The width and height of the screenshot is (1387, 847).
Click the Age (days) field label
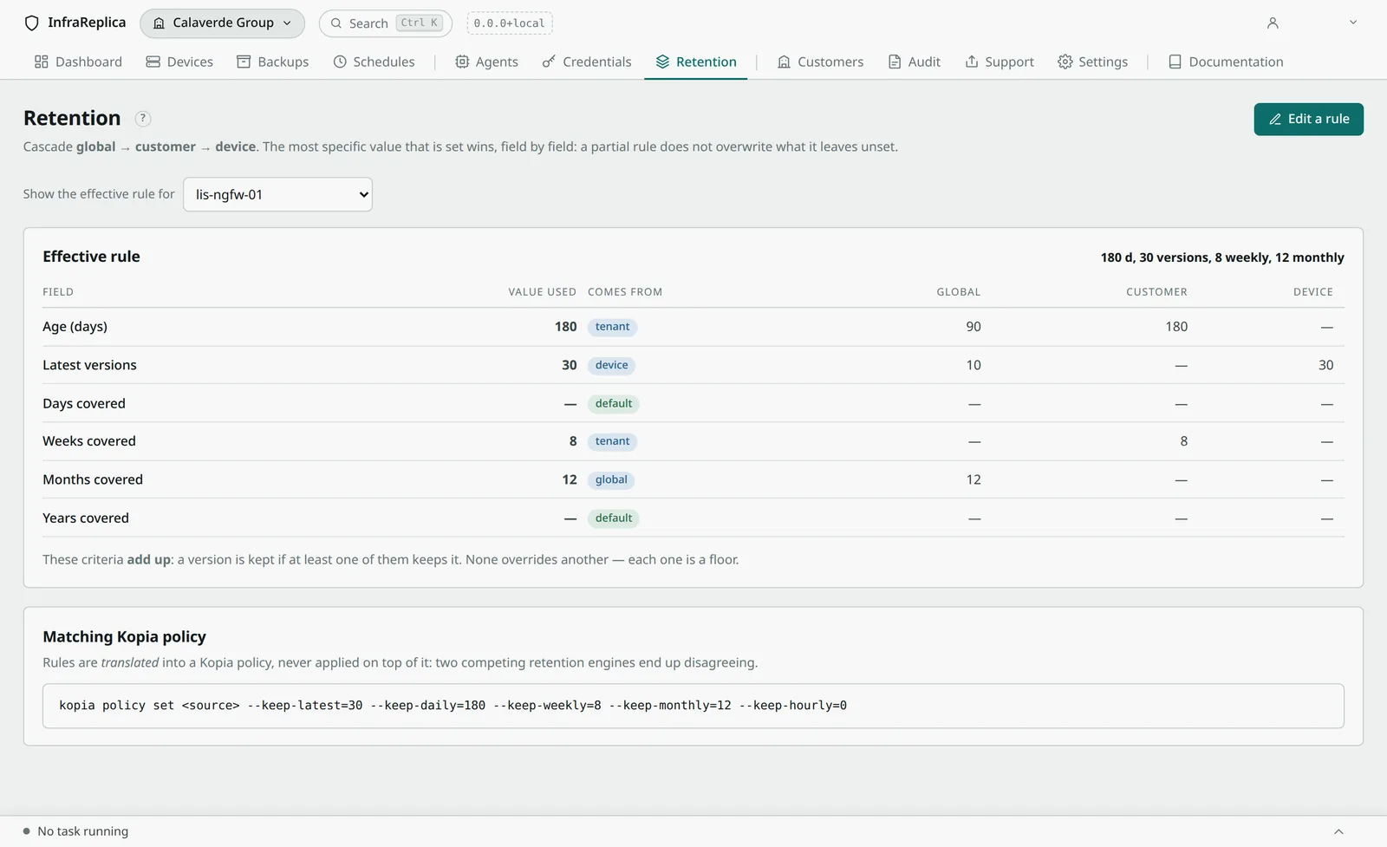[x=75, y=327]
